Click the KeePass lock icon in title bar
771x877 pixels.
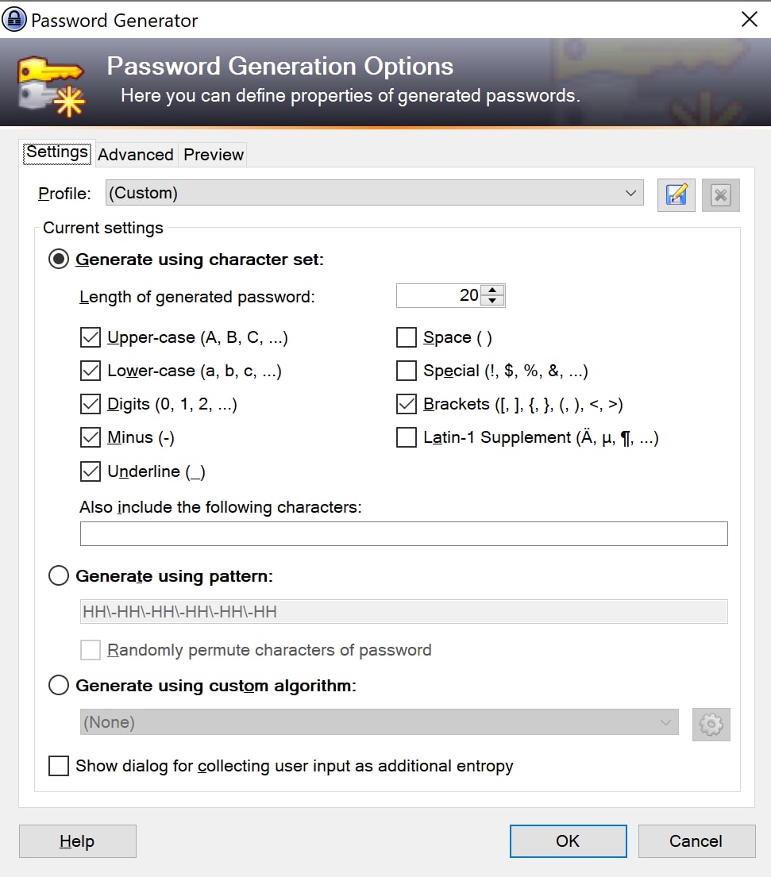[14, 20]
